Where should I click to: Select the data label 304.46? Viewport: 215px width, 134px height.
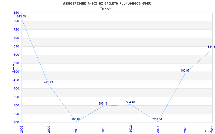point(130,102)
